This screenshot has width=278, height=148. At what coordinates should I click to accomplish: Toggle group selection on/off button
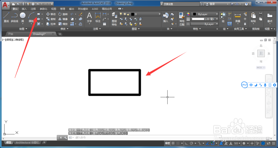tap(230, 24)
